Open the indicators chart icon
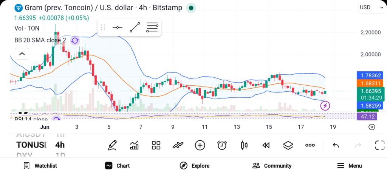 point(134,145)
